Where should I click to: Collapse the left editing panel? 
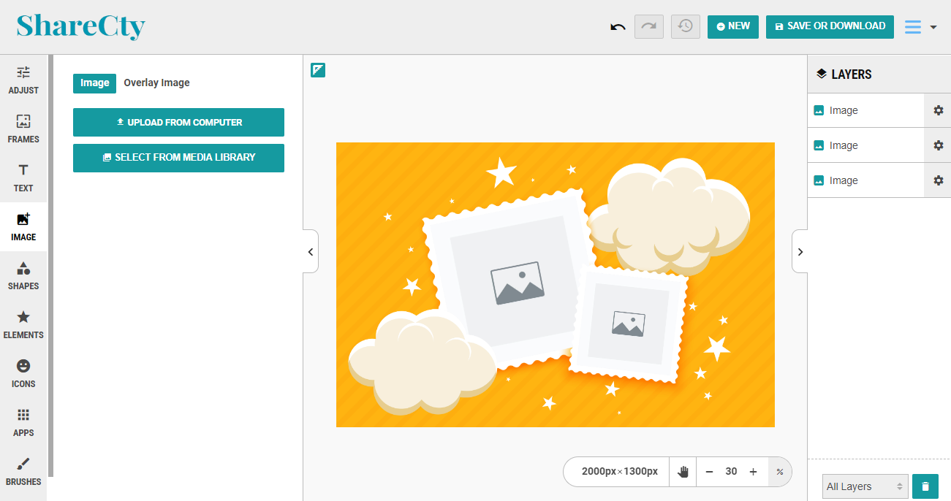pos(310,250)
